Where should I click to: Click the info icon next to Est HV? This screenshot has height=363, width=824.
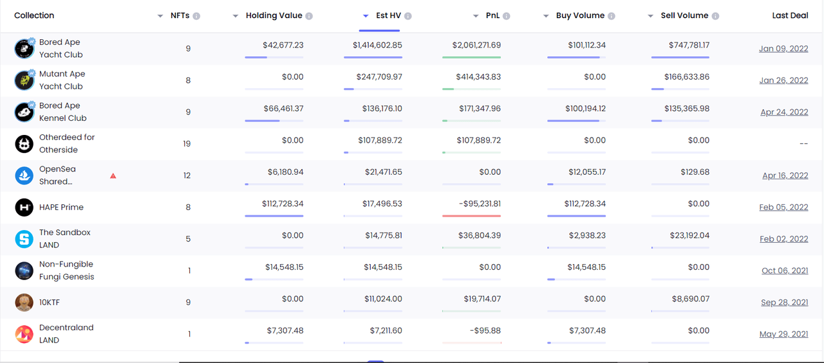pyautogui.click(x=408, y=16)
